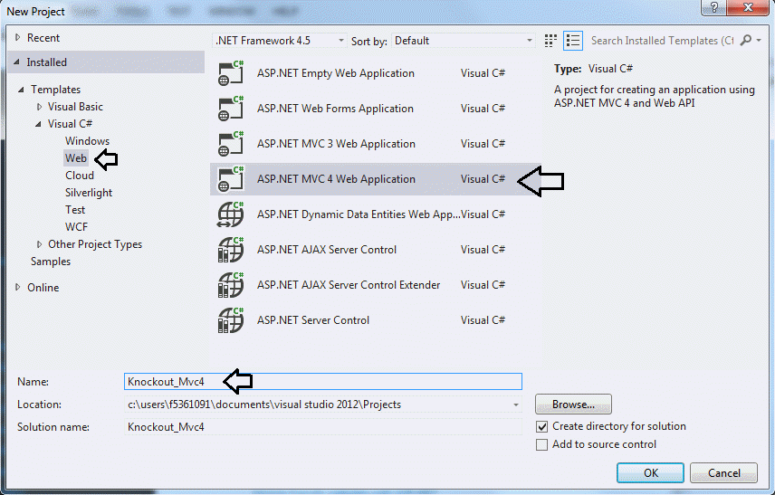Select the Silverlight template category
This screenshot has height=495, width=775.
[x=89, y=193]
